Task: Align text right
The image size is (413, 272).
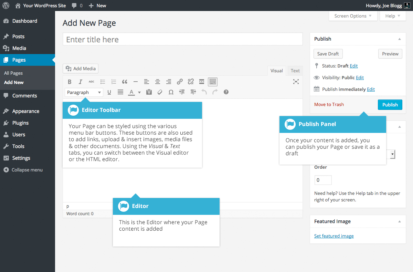Action: pyautogui.click(x=169, y=82)
